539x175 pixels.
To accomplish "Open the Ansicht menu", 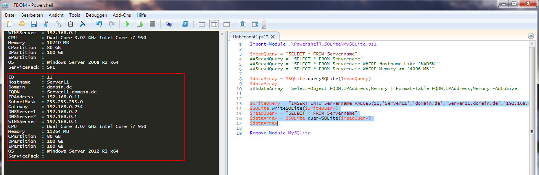I will (56, 15).
